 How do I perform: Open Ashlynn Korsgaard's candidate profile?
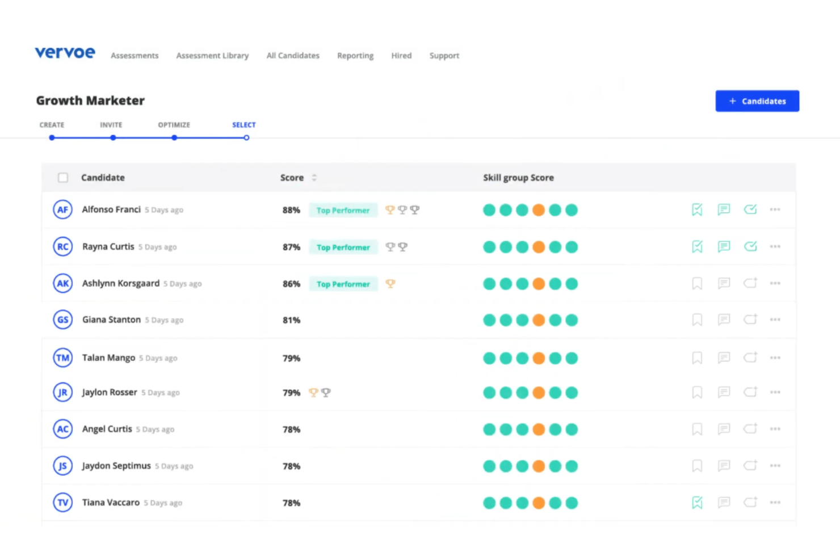[121, 284]
